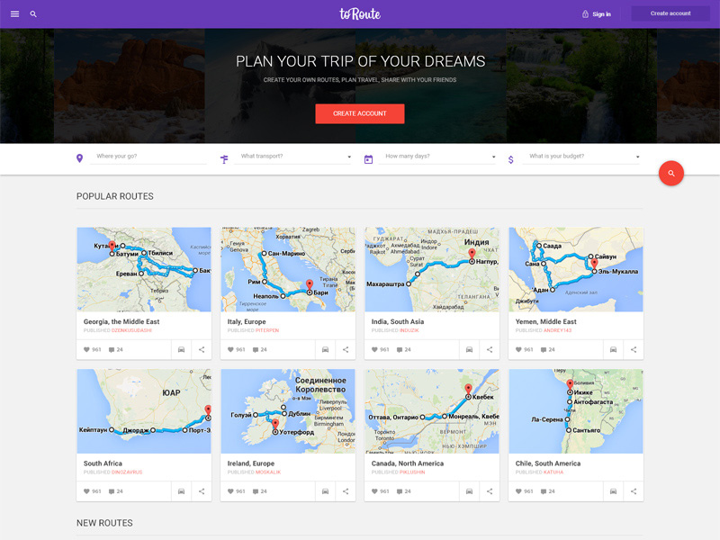Click car transport icon on India route

[x=469, y=349]
